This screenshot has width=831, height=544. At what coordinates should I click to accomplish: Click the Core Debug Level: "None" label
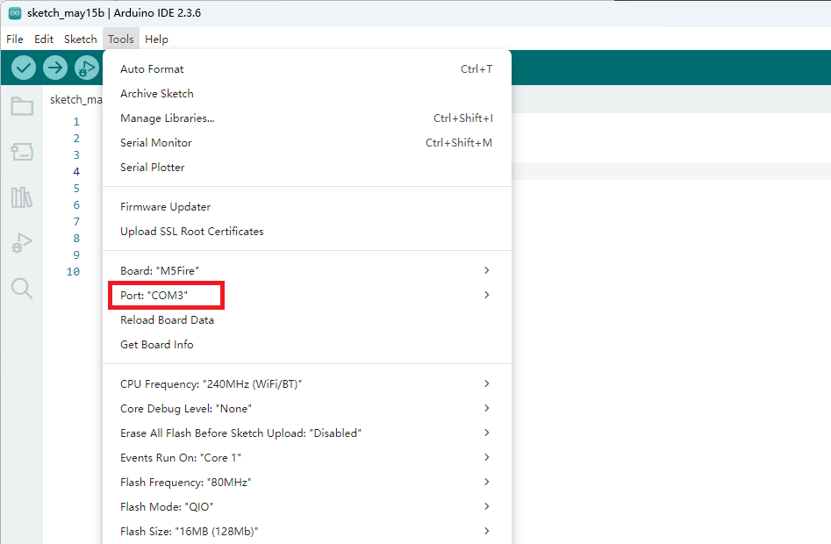tap(185, 409)
